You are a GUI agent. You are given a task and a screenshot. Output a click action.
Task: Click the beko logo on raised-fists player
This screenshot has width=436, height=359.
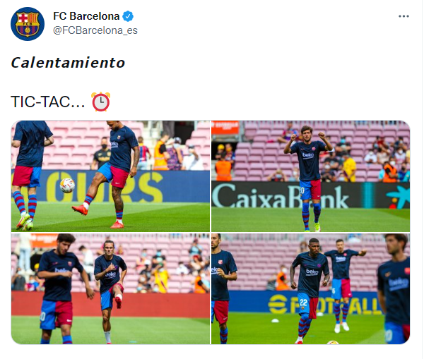308,155
